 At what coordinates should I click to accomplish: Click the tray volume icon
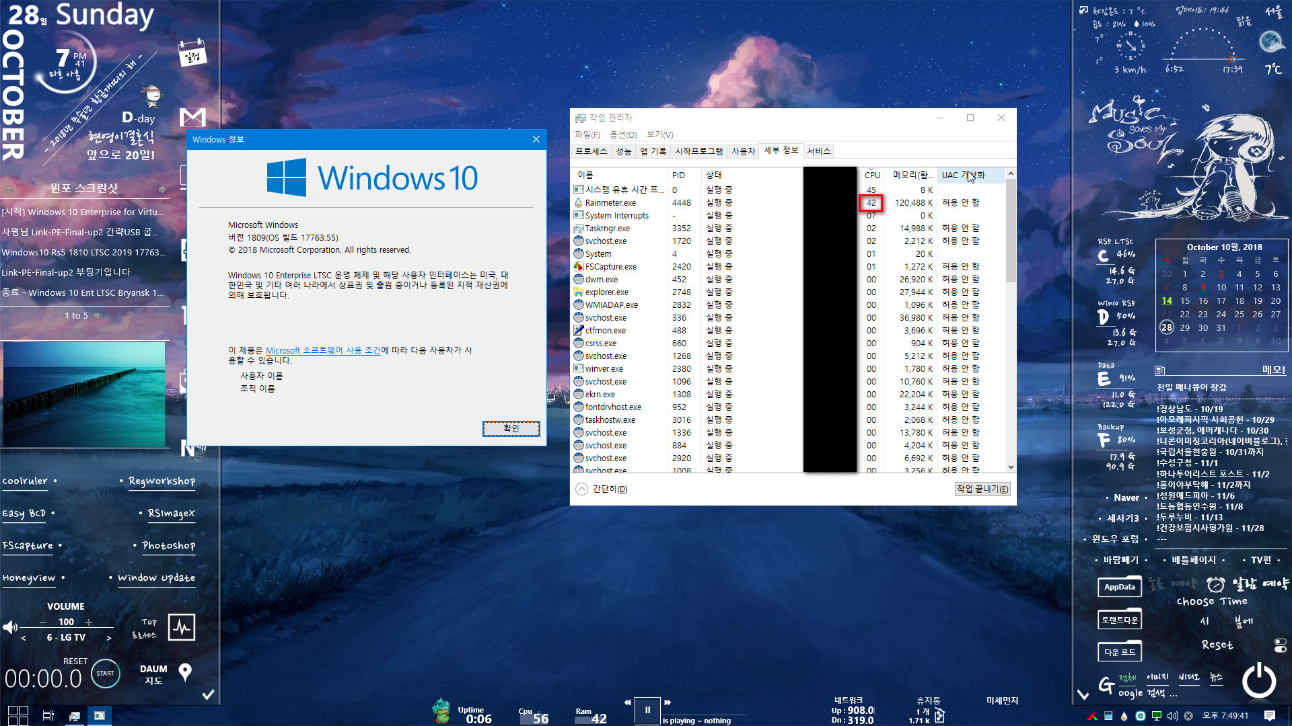(x=1172, y=716)
